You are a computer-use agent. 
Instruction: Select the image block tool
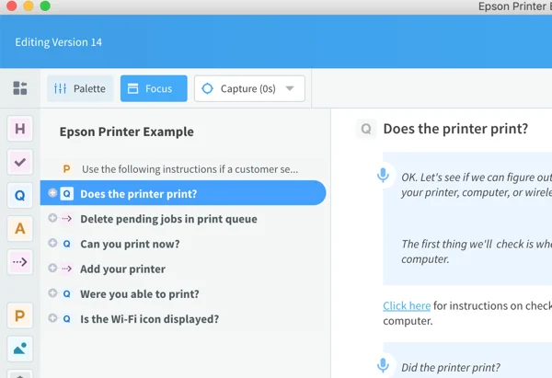coord(20,349)
